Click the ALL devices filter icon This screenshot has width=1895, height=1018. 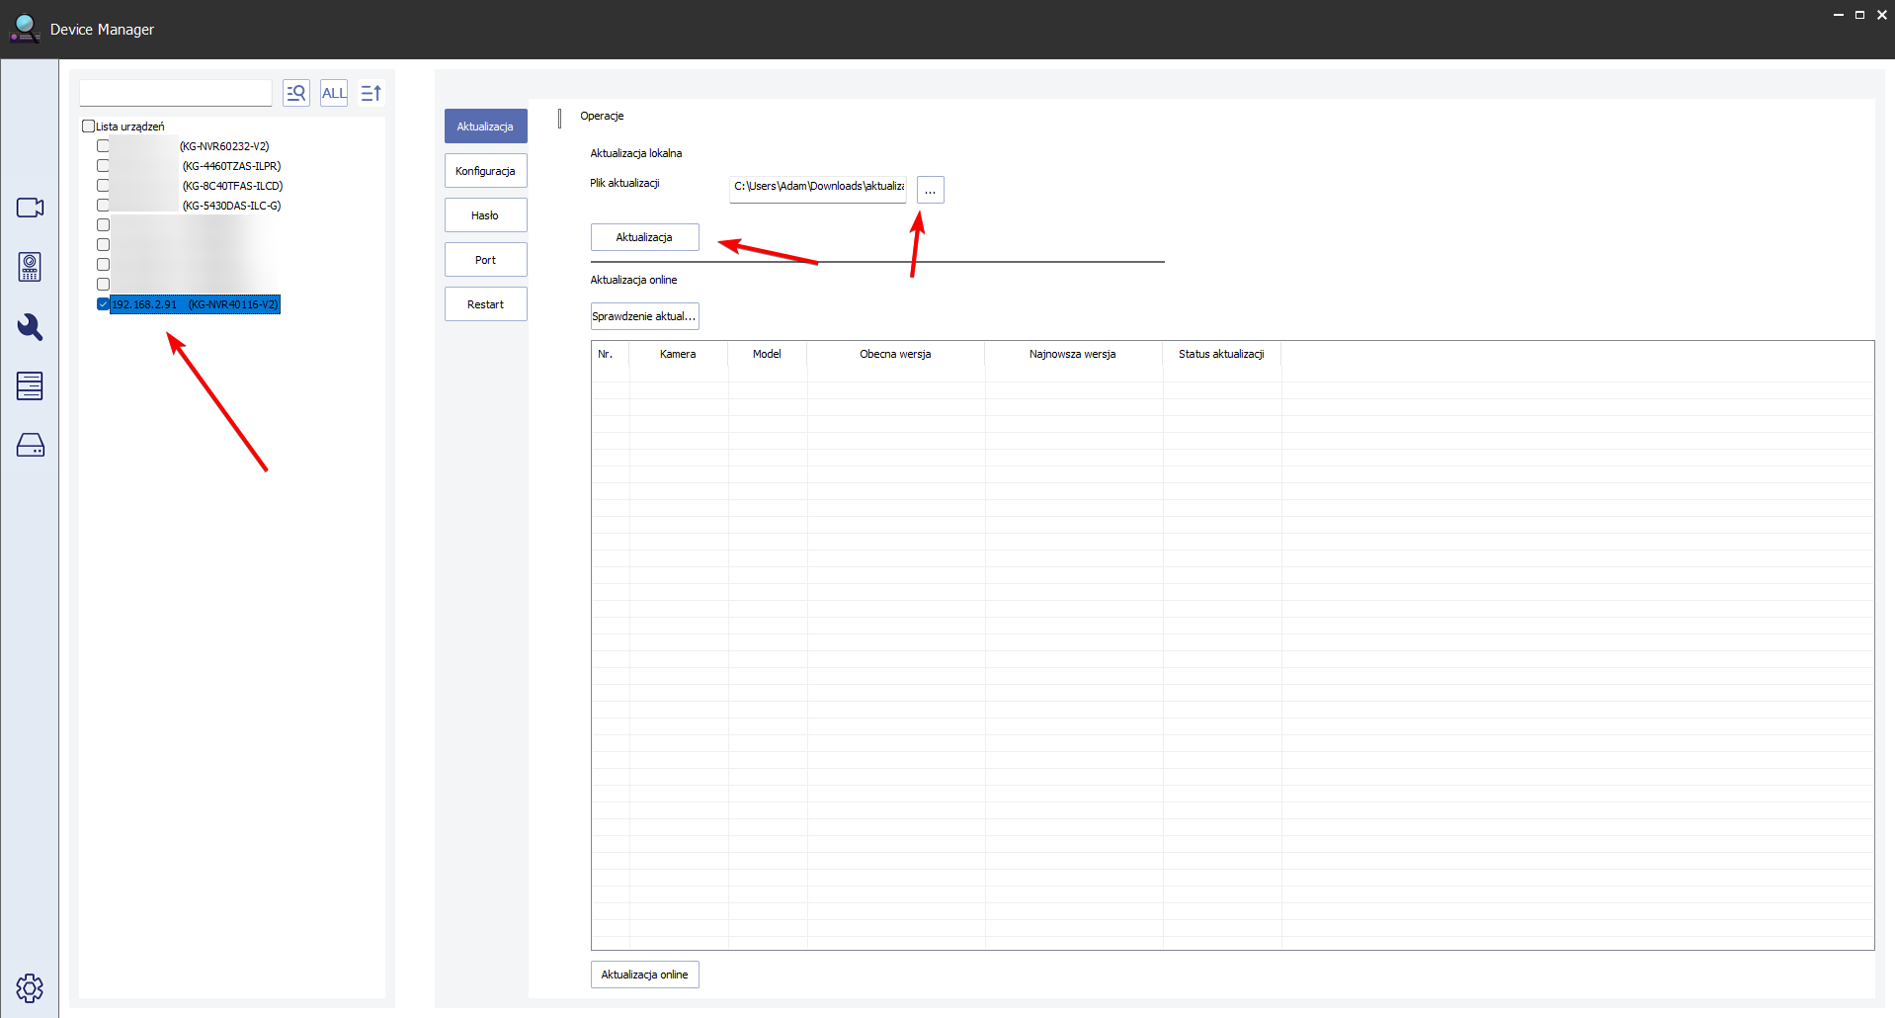[x=334, y=93]
